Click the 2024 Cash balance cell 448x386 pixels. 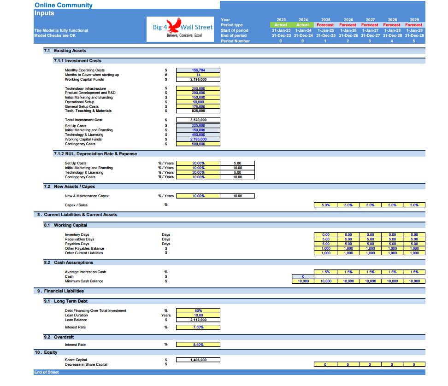tap(303, 277)
